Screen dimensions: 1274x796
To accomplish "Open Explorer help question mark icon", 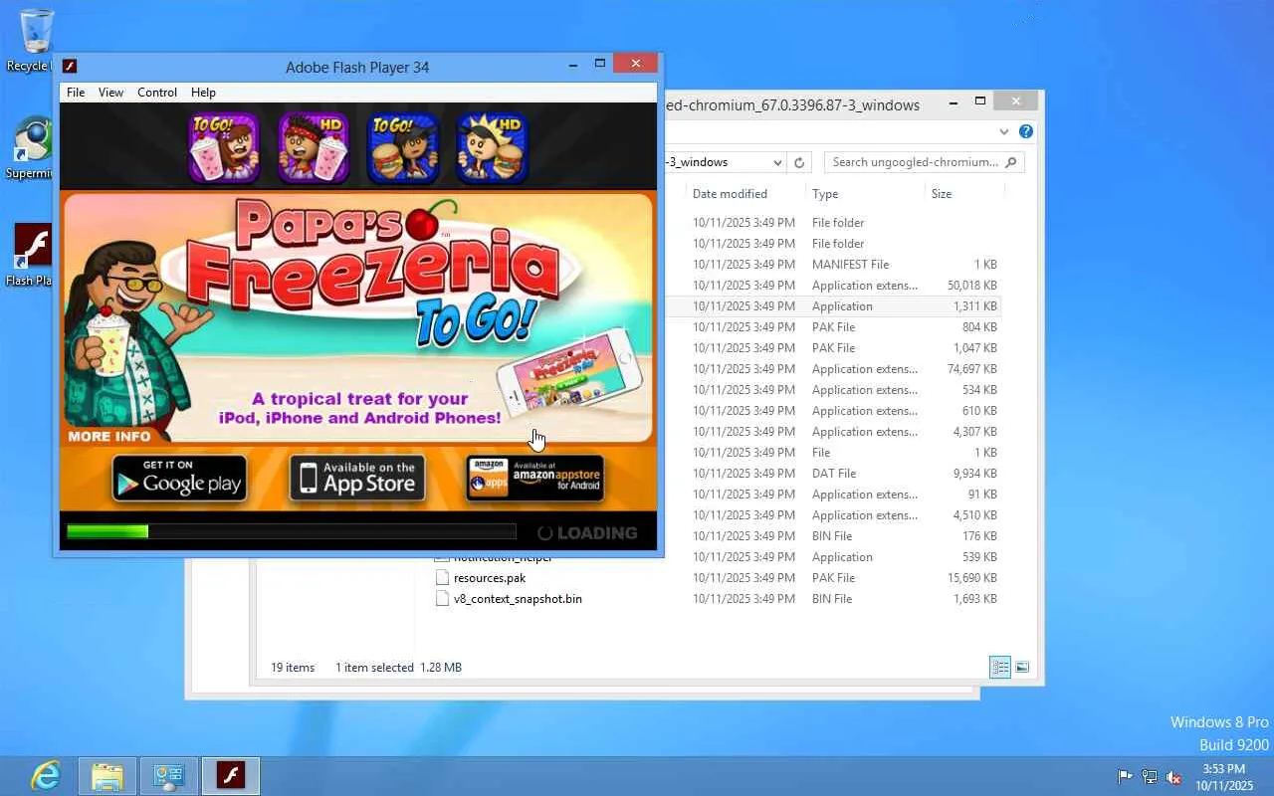I will (1026, 131).
